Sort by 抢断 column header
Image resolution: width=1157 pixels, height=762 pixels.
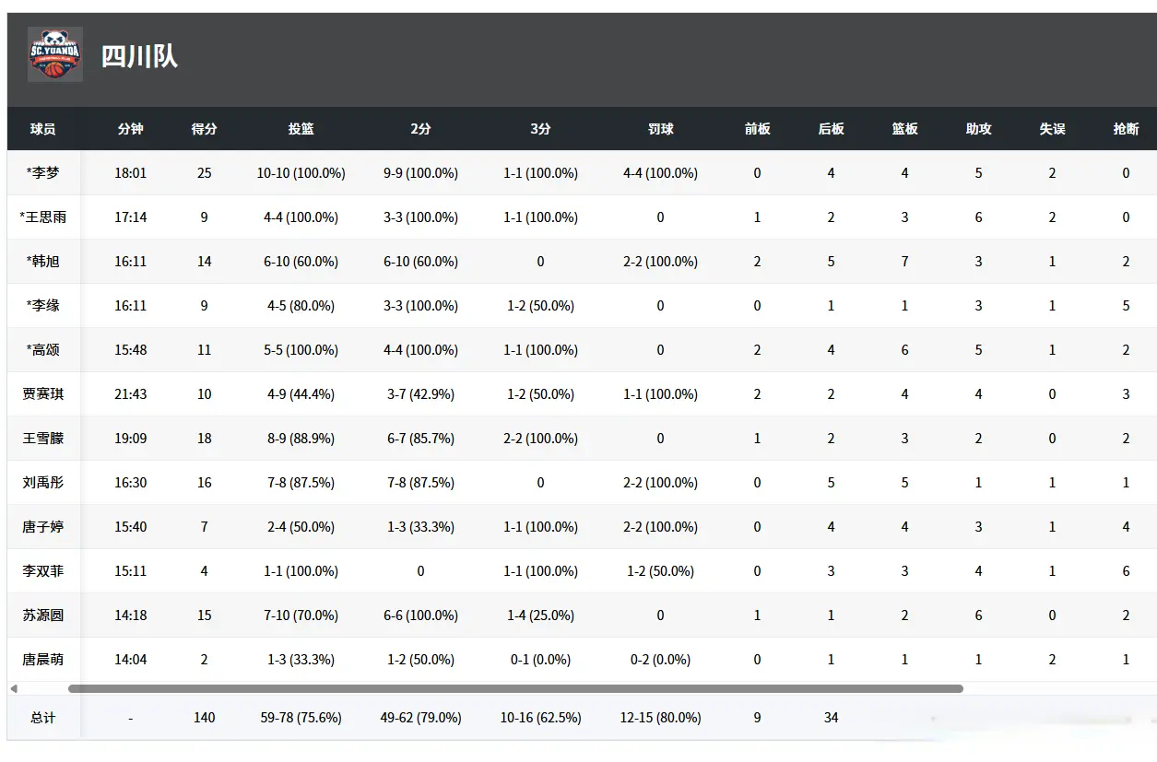(x=1126, y=129)
